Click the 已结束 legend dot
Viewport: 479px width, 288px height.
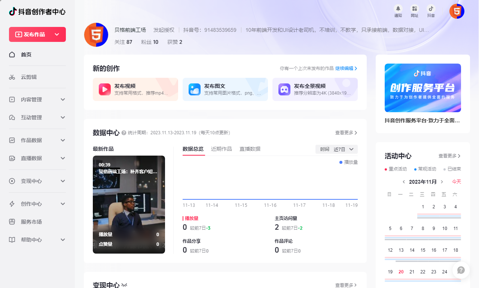tap(445, 169)
